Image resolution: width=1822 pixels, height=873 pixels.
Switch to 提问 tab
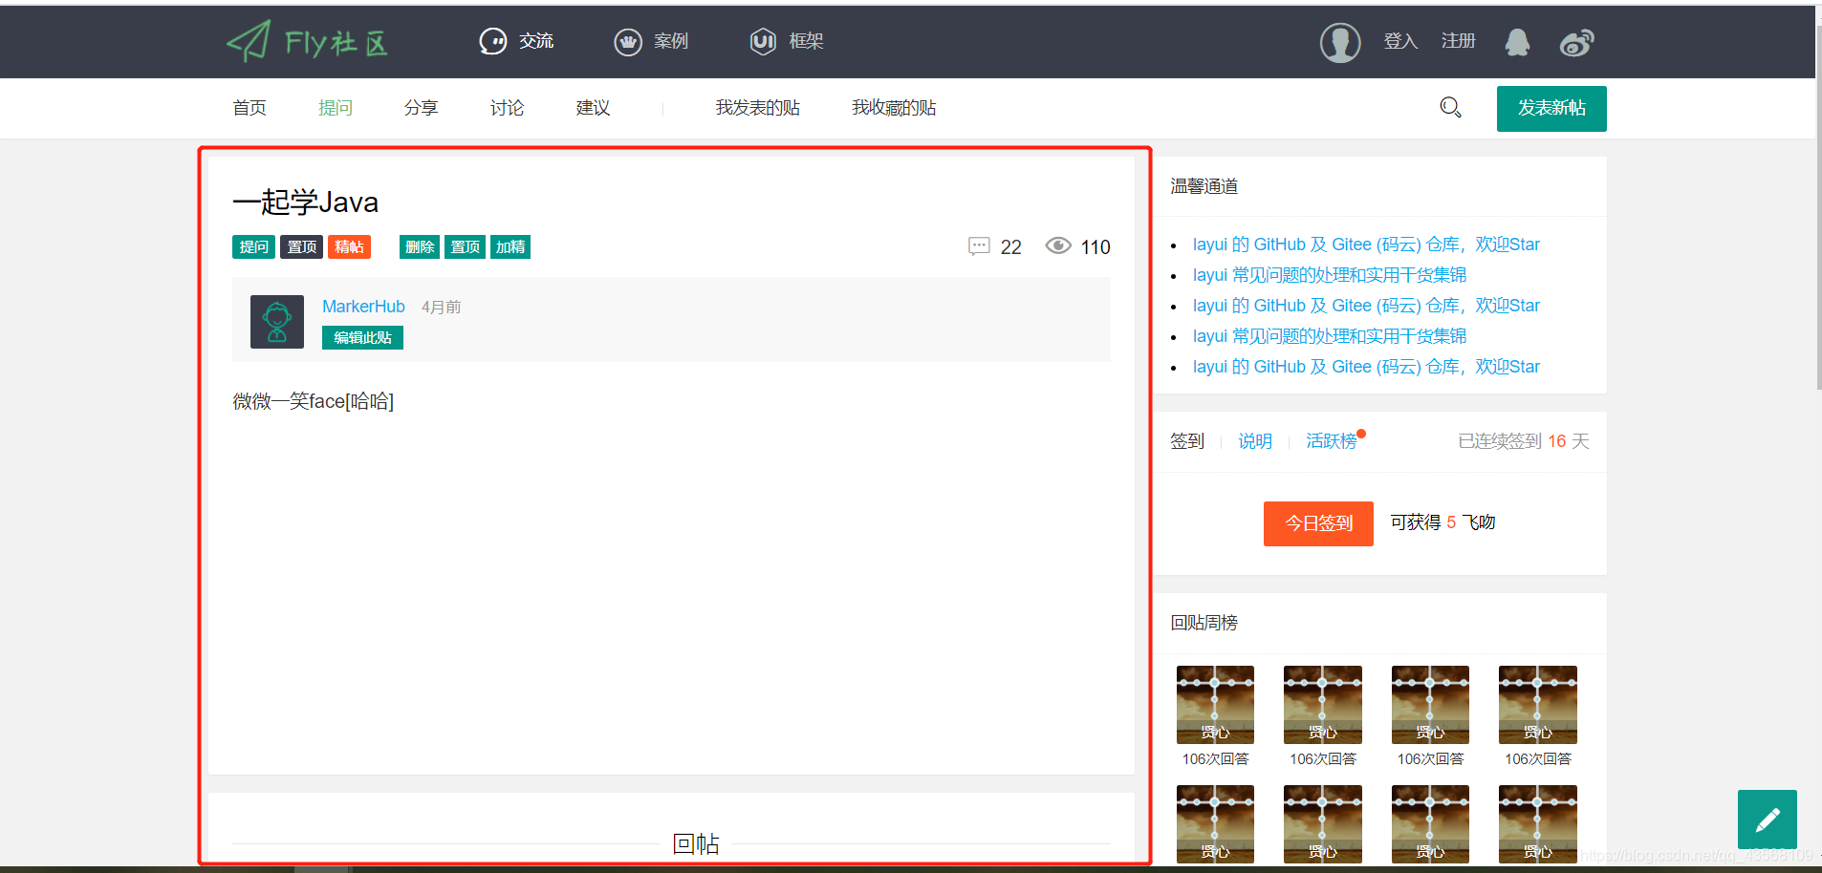pyautogui.click(x=336, y=108)
